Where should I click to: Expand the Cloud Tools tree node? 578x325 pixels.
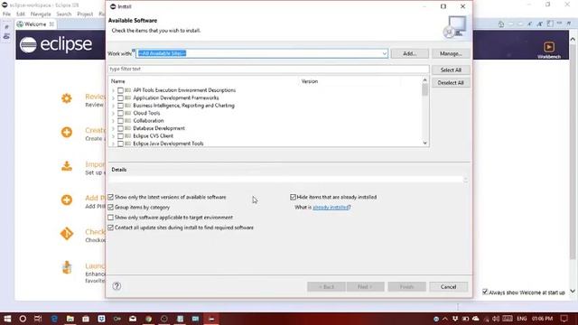[113, 113]
